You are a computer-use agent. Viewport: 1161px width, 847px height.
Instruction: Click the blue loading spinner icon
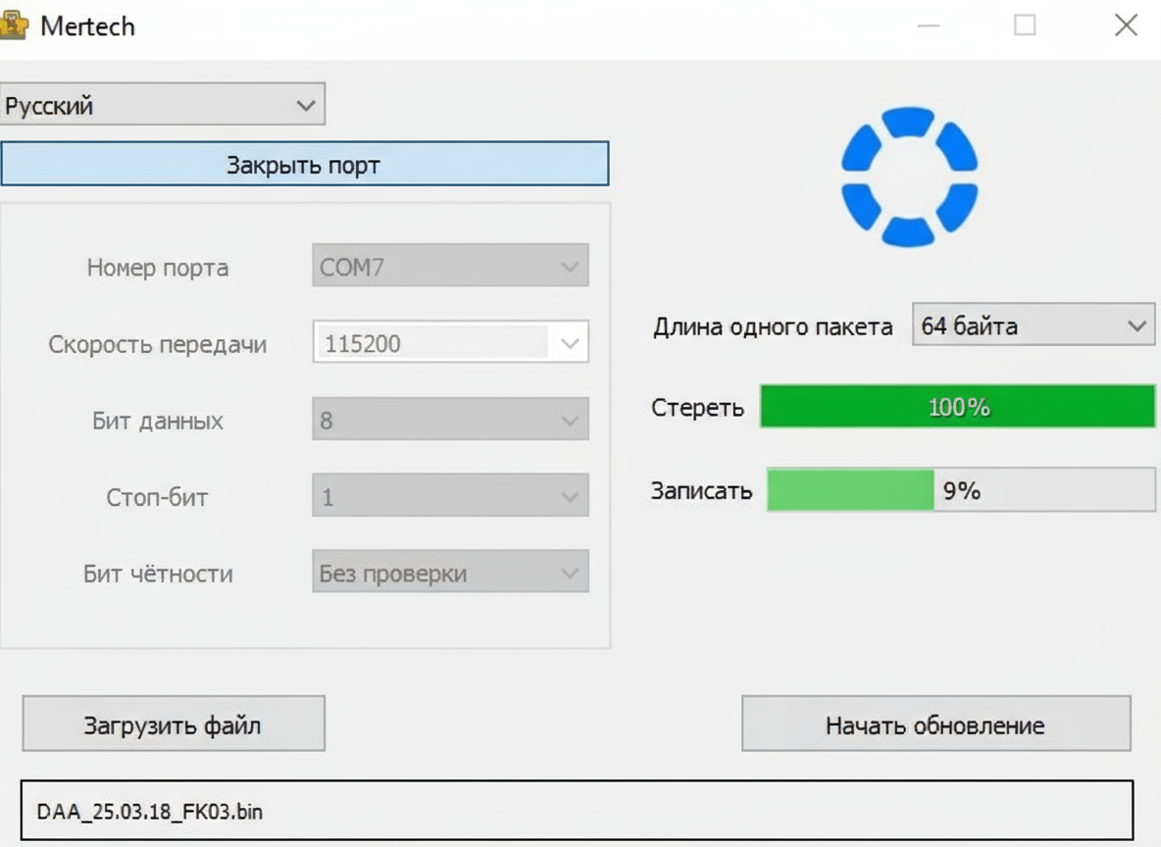coord(909,176)
